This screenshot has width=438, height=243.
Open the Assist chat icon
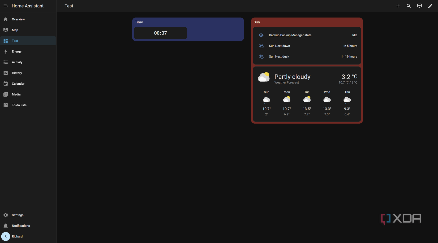(x=419, y=6)
